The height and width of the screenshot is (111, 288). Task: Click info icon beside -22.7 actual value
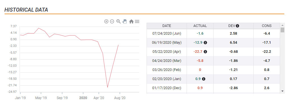[205, 52]
